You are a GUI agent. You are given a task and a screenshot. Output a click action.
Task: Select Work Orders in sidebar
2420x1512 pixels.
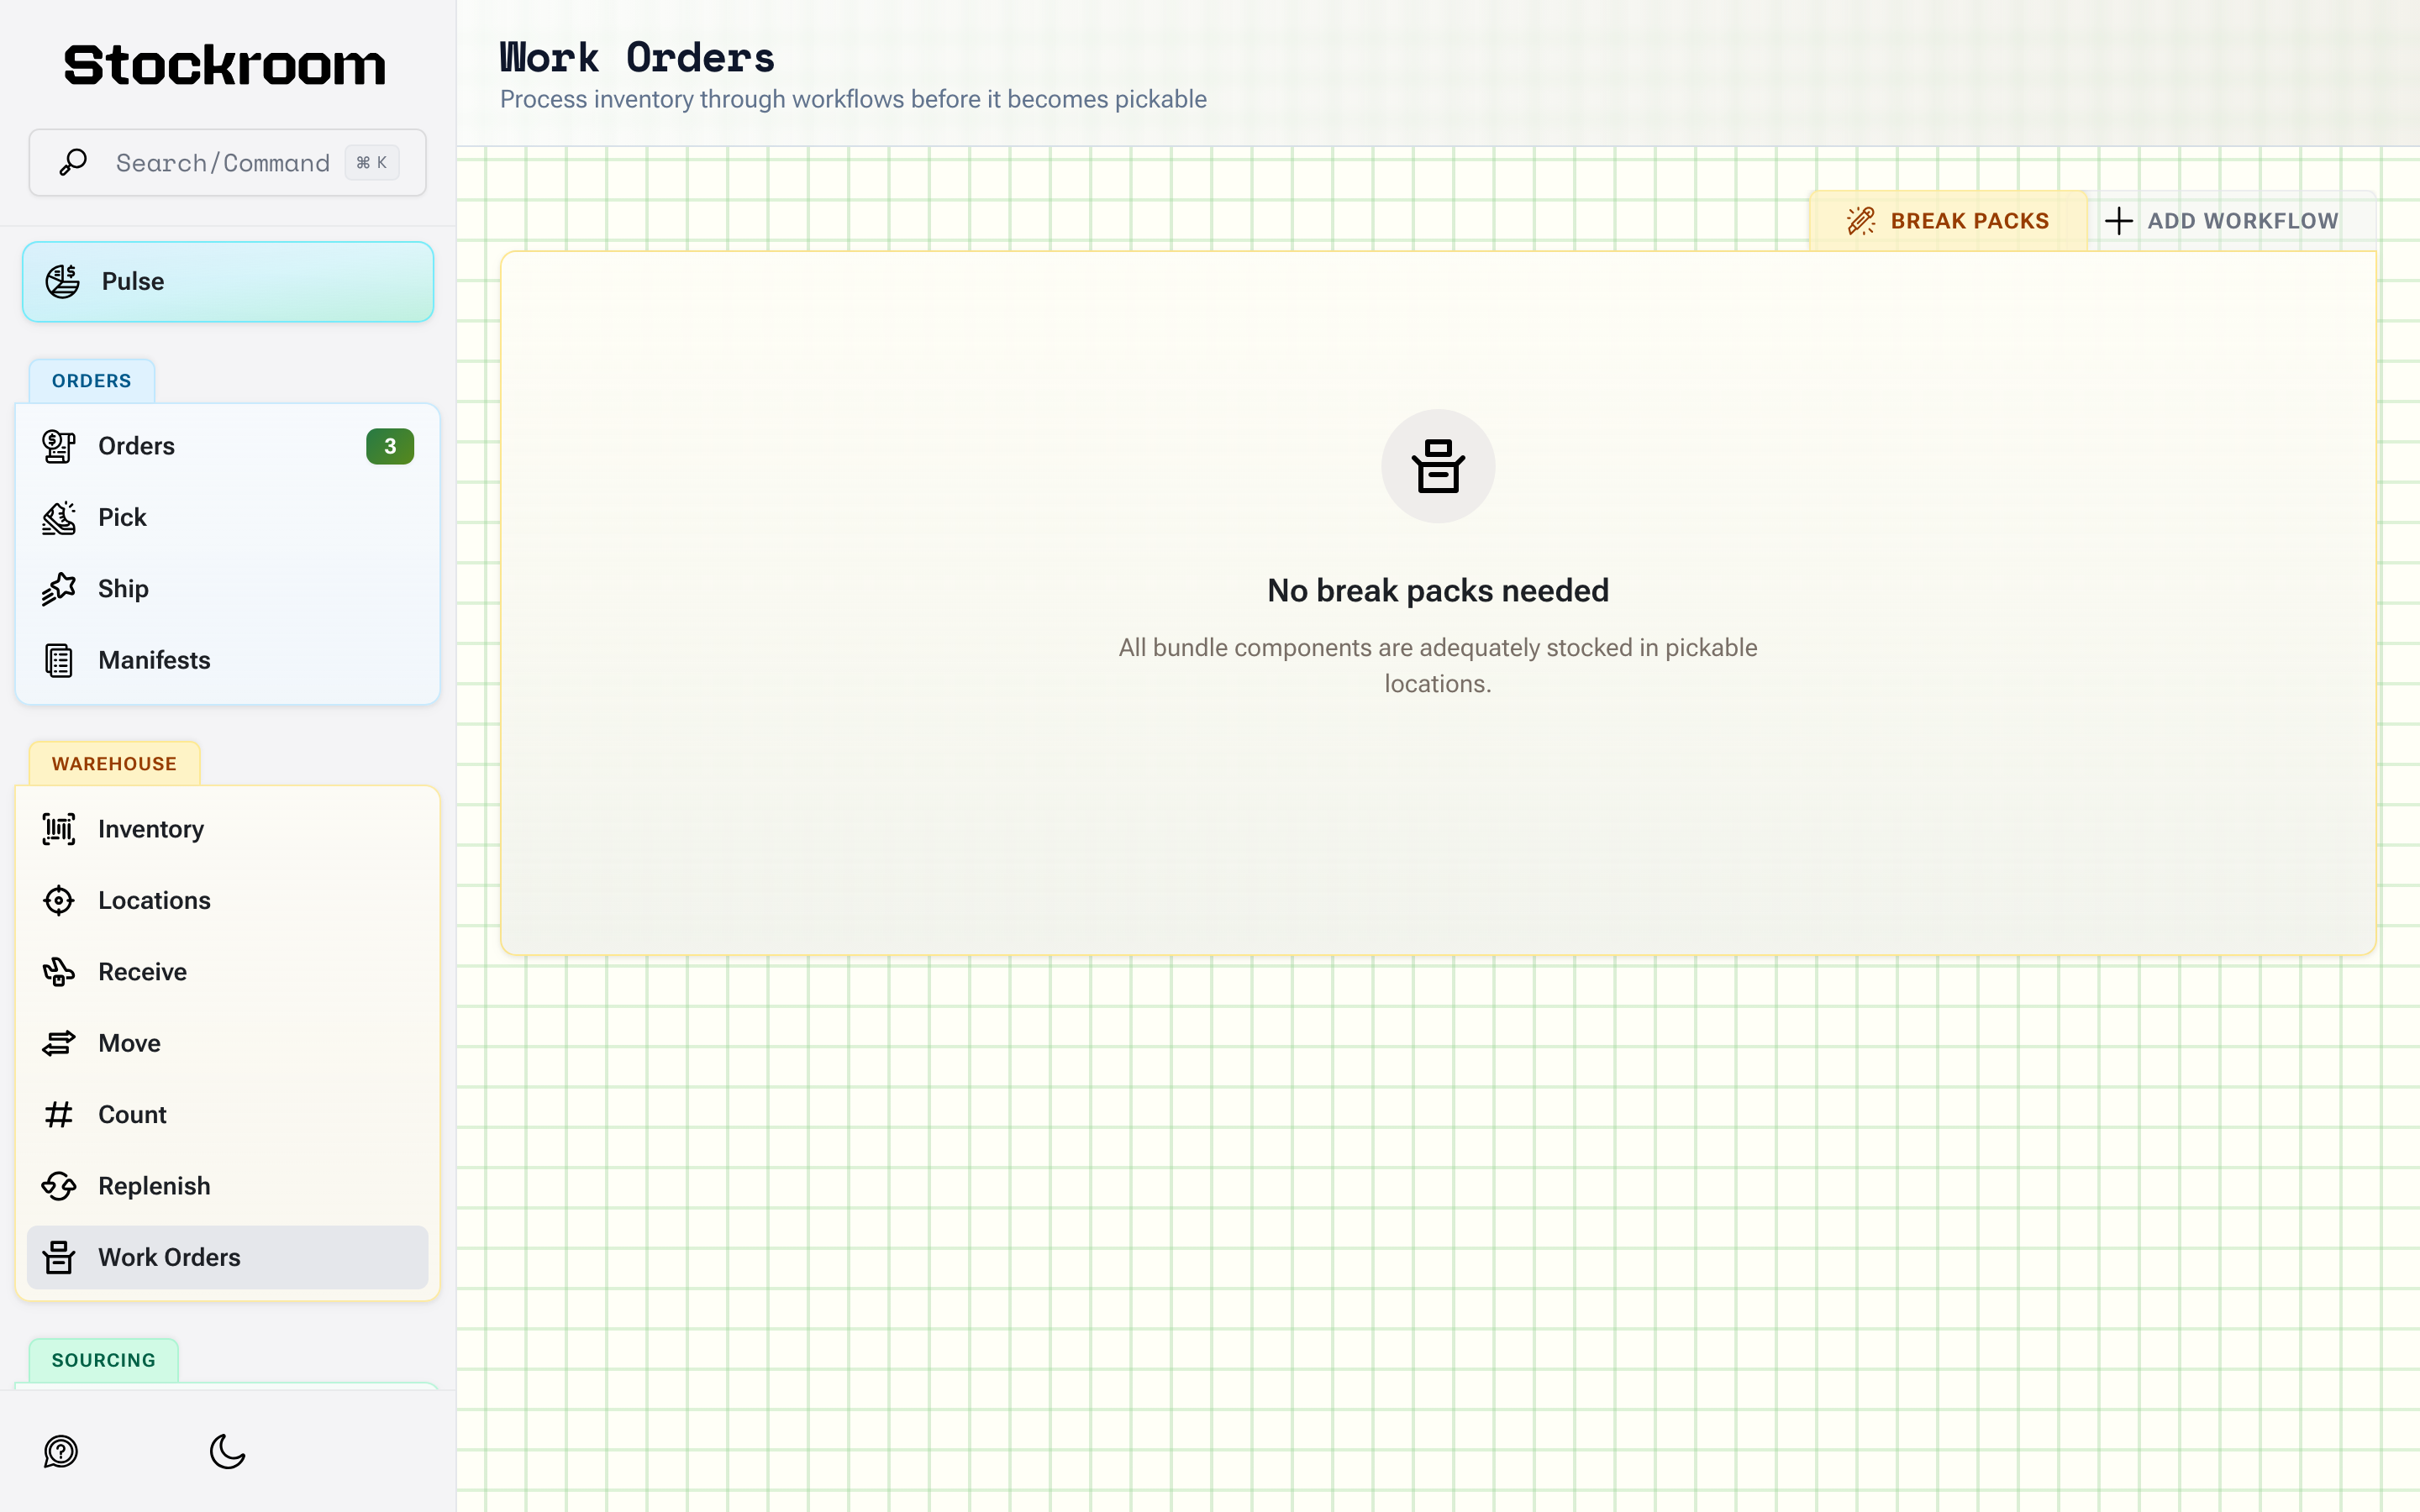tap(228, 1257)
